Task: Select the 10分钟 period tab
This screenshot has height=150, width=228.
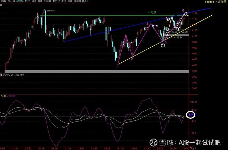Action: tap(48, 1)
